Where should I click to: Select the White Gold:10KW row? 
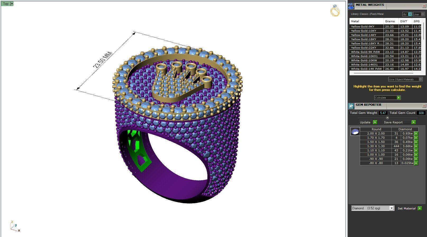click(386, 60)
